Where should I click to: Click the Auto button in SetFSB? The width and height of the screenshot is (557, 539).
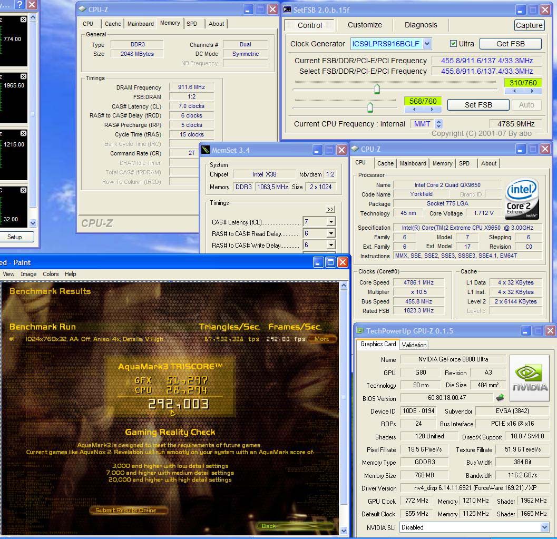point(526,105)
